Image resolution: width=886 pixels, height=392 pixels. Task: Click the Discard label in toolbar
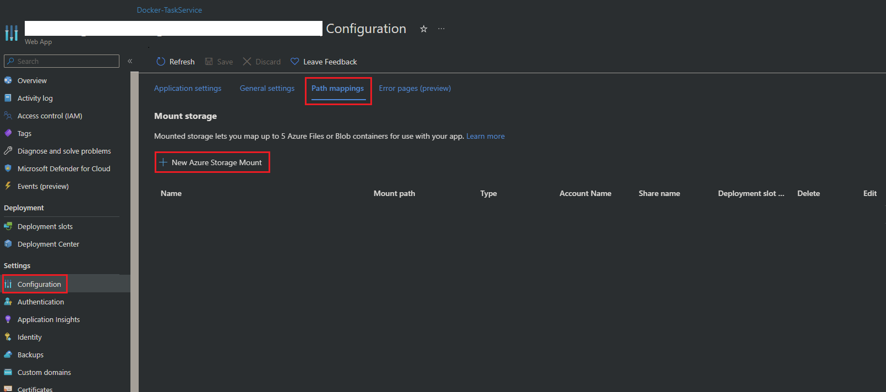[268, 62]
